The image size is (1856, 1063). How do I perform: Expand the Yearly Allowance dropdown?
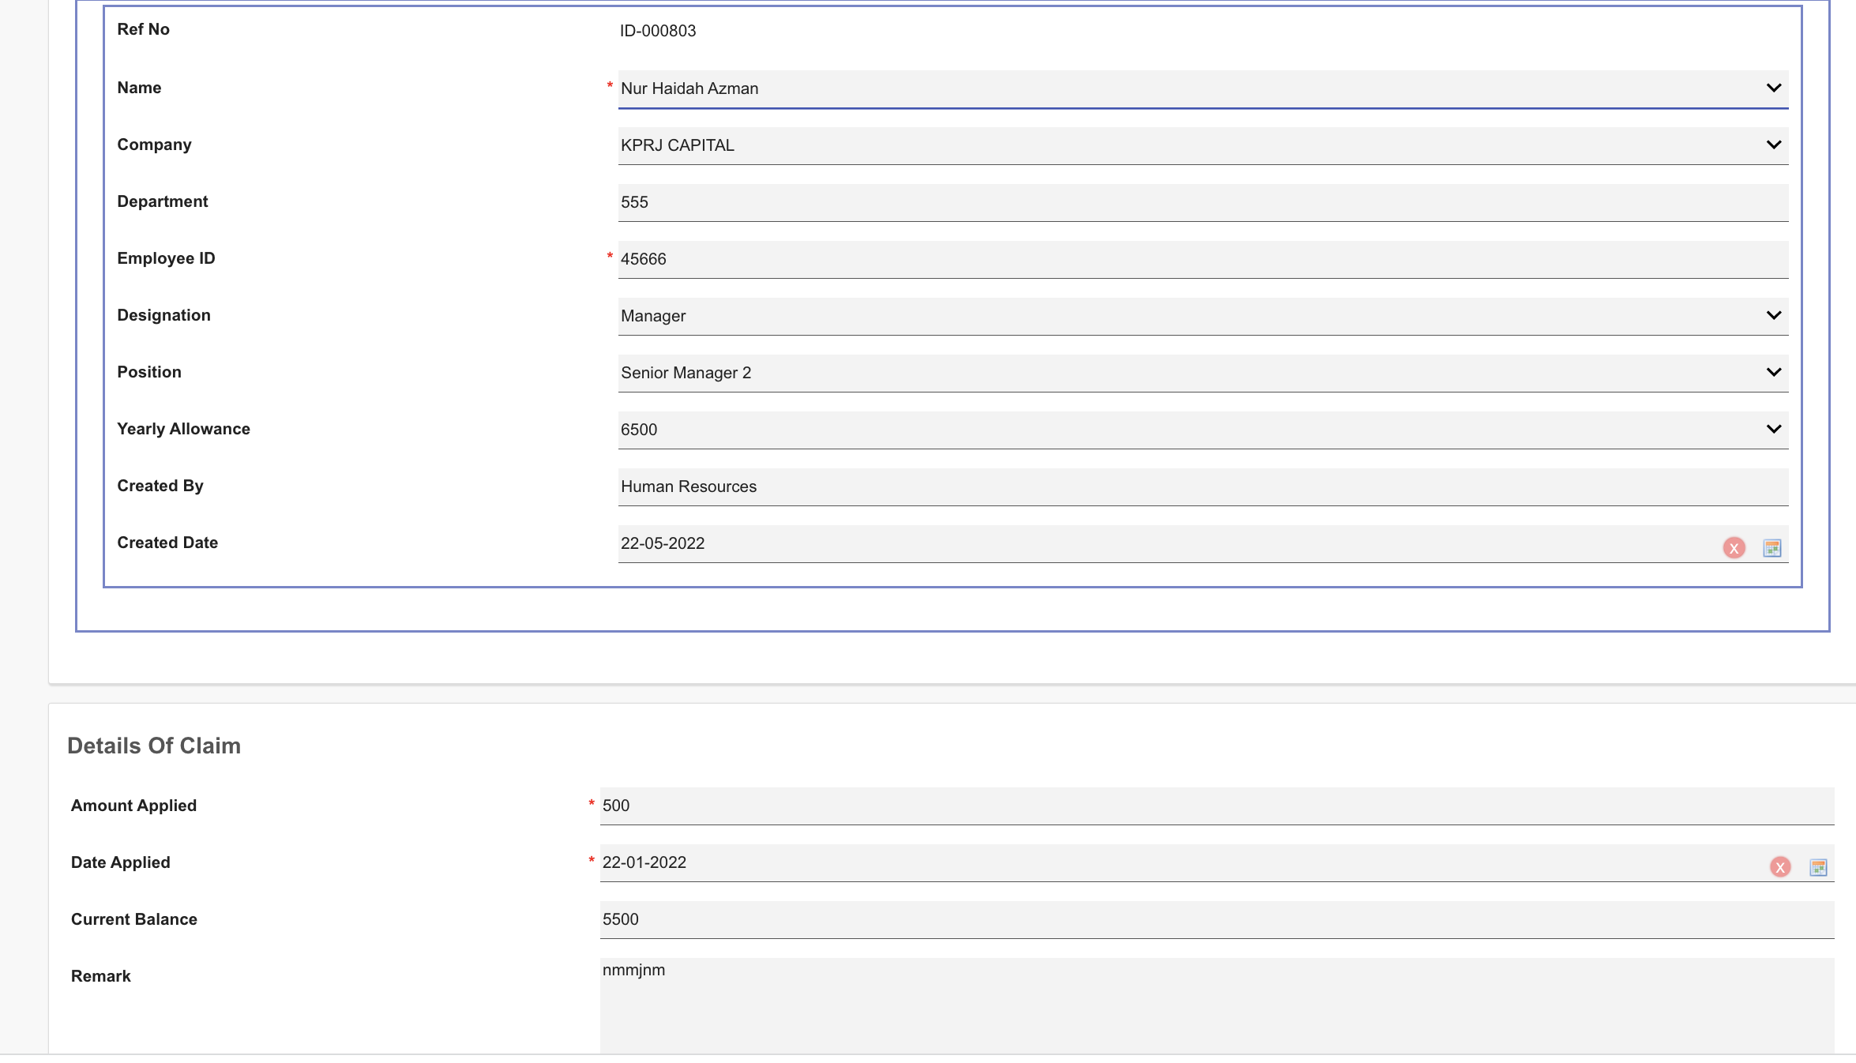point(1773,430)
